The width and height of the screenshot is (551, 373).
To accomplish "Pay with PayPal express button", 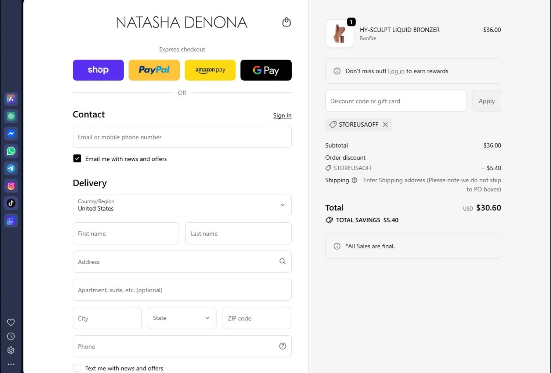I will [154, 70].
